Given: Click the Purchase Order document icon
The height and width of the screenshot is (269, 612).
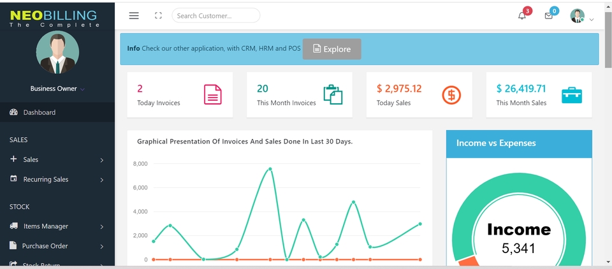Looking at the screenshot, I should pos(13,245).
